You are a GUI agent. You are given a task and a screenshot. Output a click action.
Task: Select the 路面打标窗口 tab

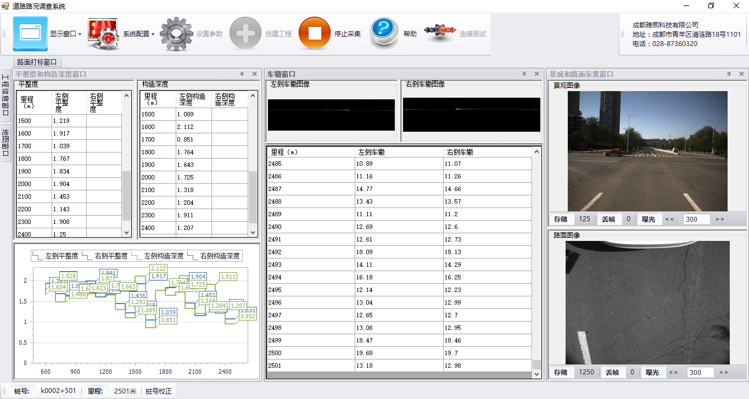click(x=37, y=62)
